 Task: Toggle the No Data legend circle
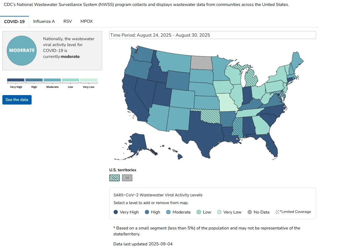pos(249,212)
